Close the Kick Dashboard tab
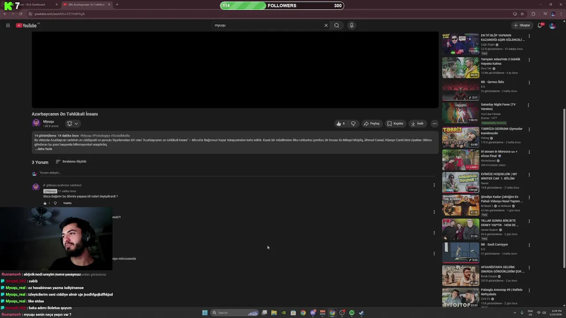The height and width of the screenshot is (318, 566). pyautogui.click(x=57, y=4)
